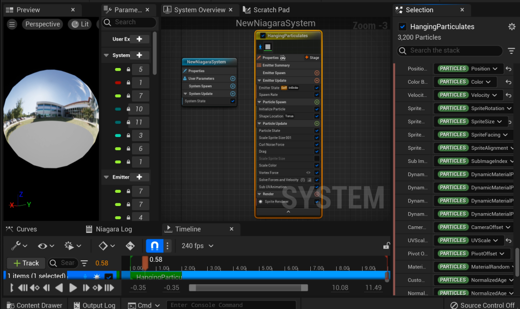
Task: Add a User Parameters entry in NewNiagaraSystem
Action: [233, 79]
